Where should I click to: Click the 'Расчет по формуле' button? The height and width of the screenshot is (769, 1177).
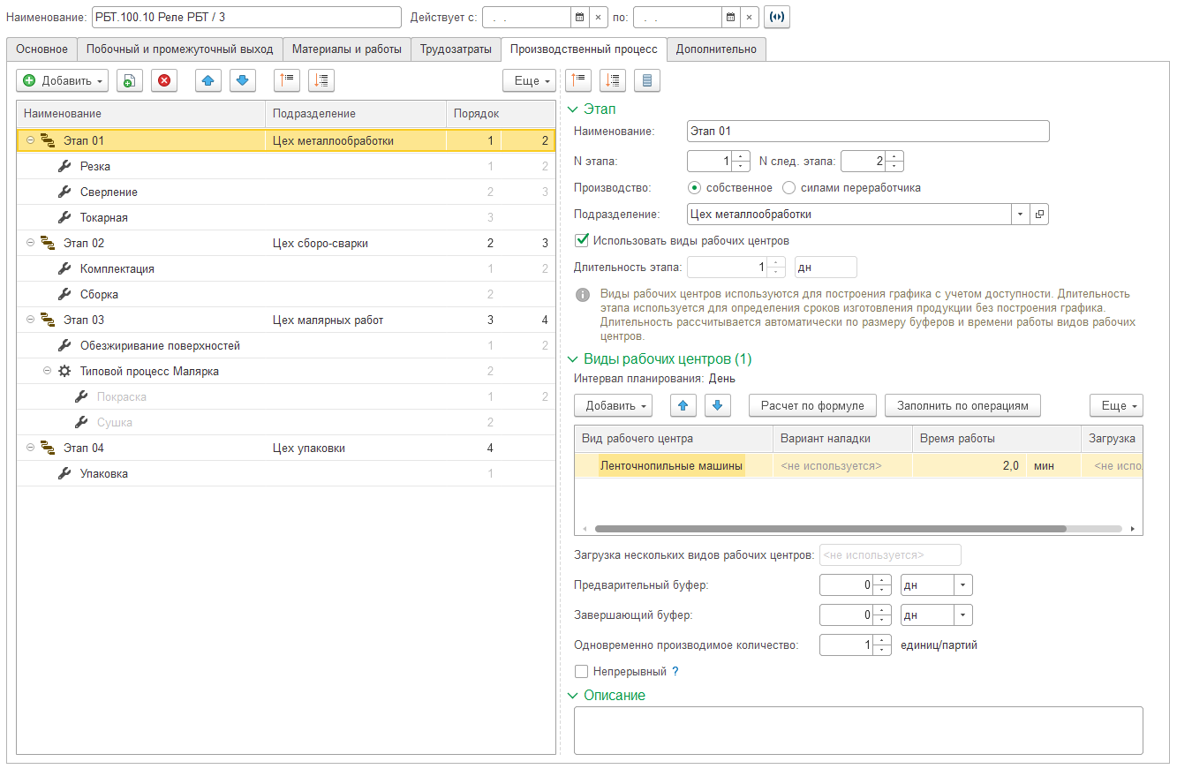tap(812, 405)
